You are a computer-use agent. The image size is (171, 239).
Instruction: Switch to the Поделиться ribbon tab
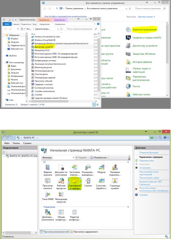26,24
